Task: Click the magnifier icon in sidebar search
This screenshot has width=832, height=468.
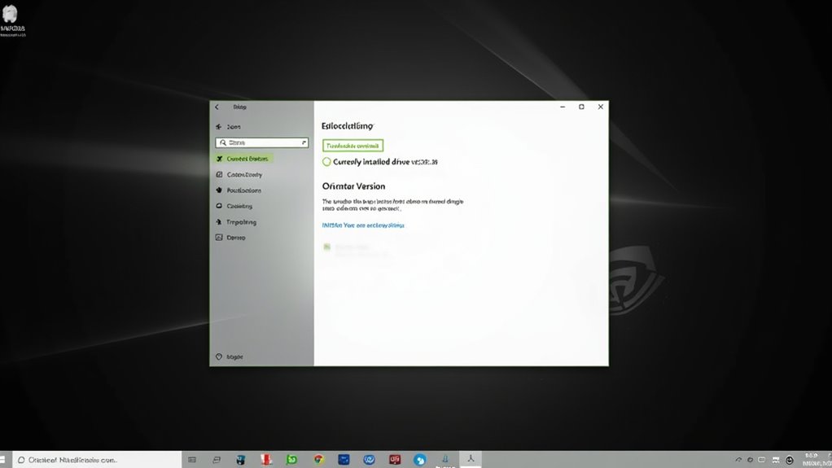Action: coord(223,142)
